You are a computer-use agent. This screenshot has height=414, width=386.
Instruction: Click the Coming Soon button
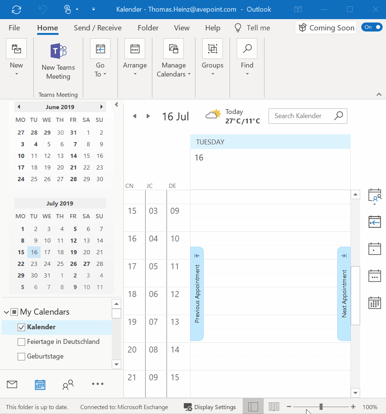tap(326, 27)
